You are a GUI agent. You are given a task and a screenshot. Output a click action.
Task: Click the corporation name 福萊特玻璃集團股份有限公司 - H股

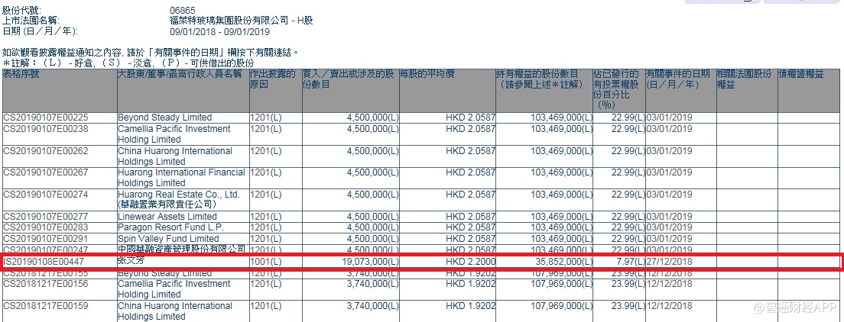(x=241, y=21)
